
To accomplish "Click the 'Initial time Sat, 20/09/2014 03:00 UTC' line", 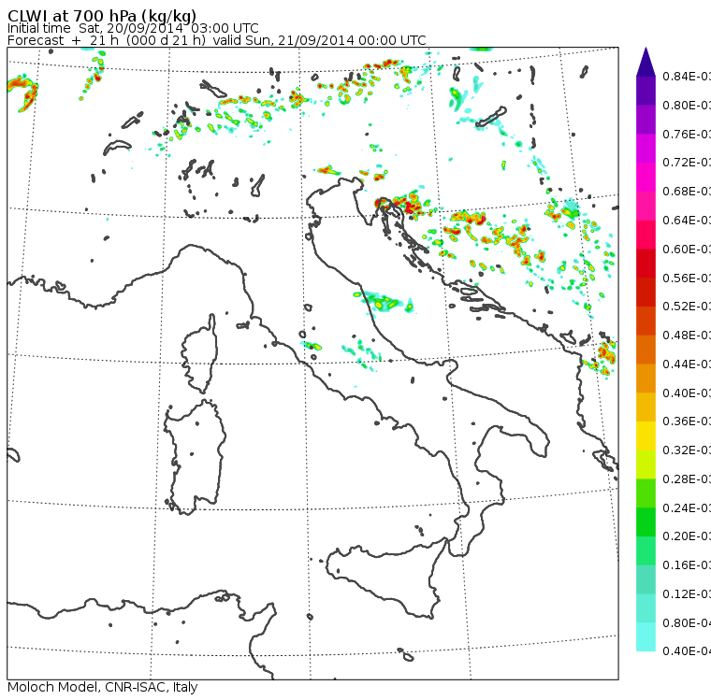I will [133, 28].
